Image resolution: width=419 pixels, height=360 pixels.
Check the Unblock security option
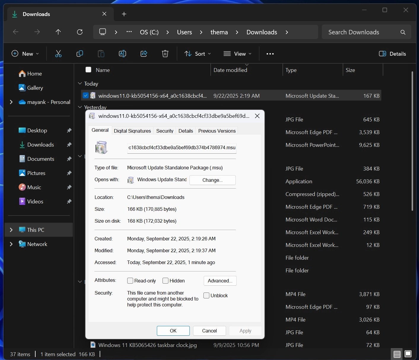pyautogui.click(x=206, y=295)
